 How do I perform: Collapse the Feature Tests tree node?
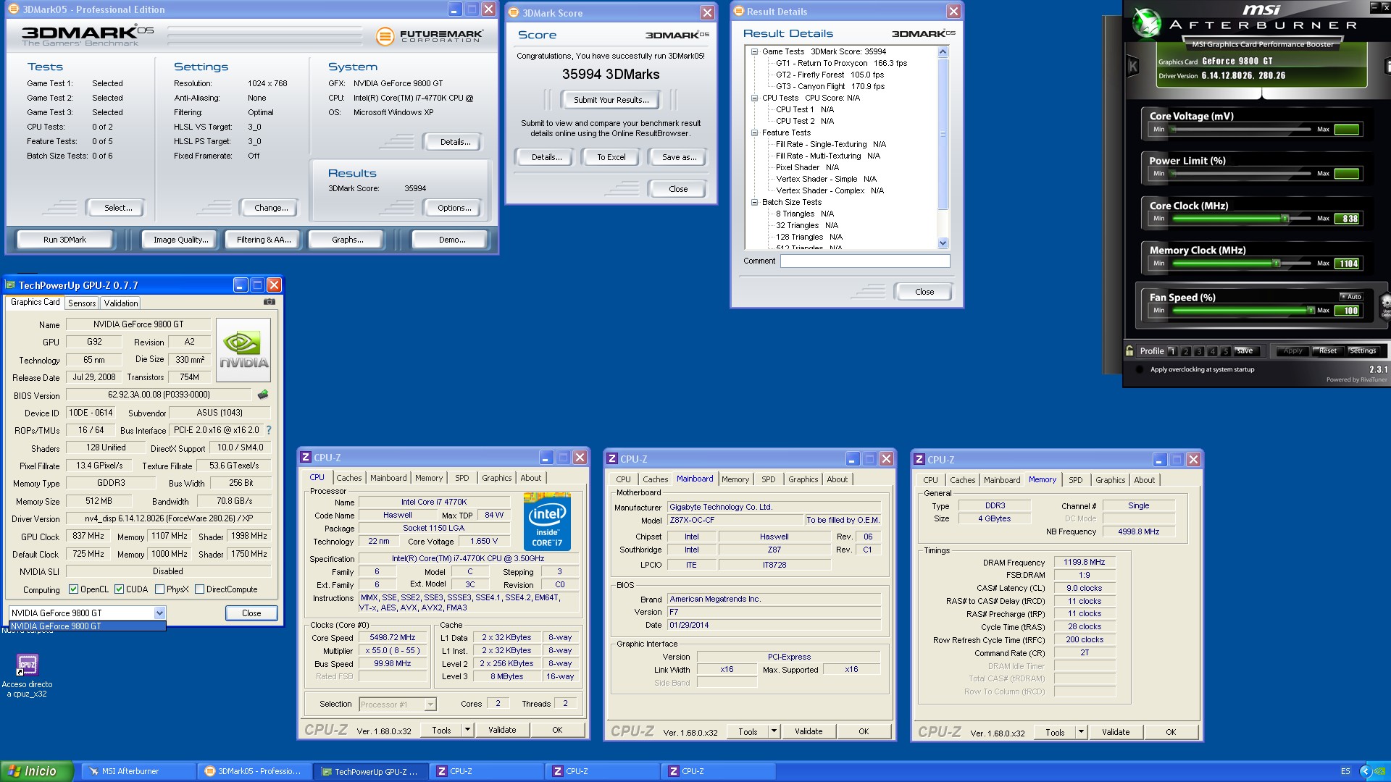point(754,133)
